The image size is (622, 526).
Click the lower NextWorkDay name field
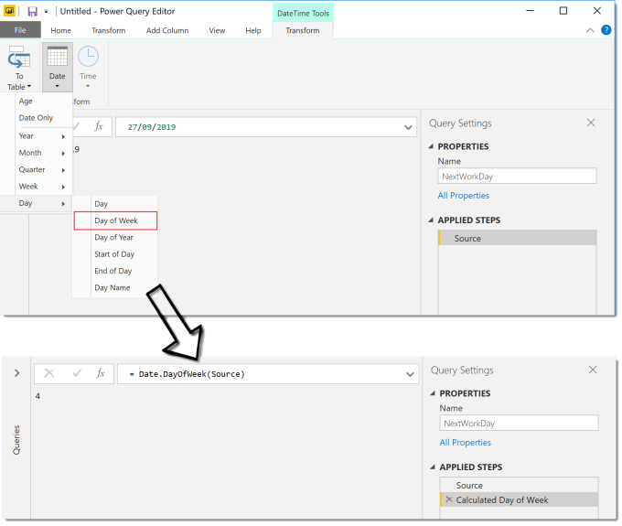pyautogui.click(x=519, y=423)
